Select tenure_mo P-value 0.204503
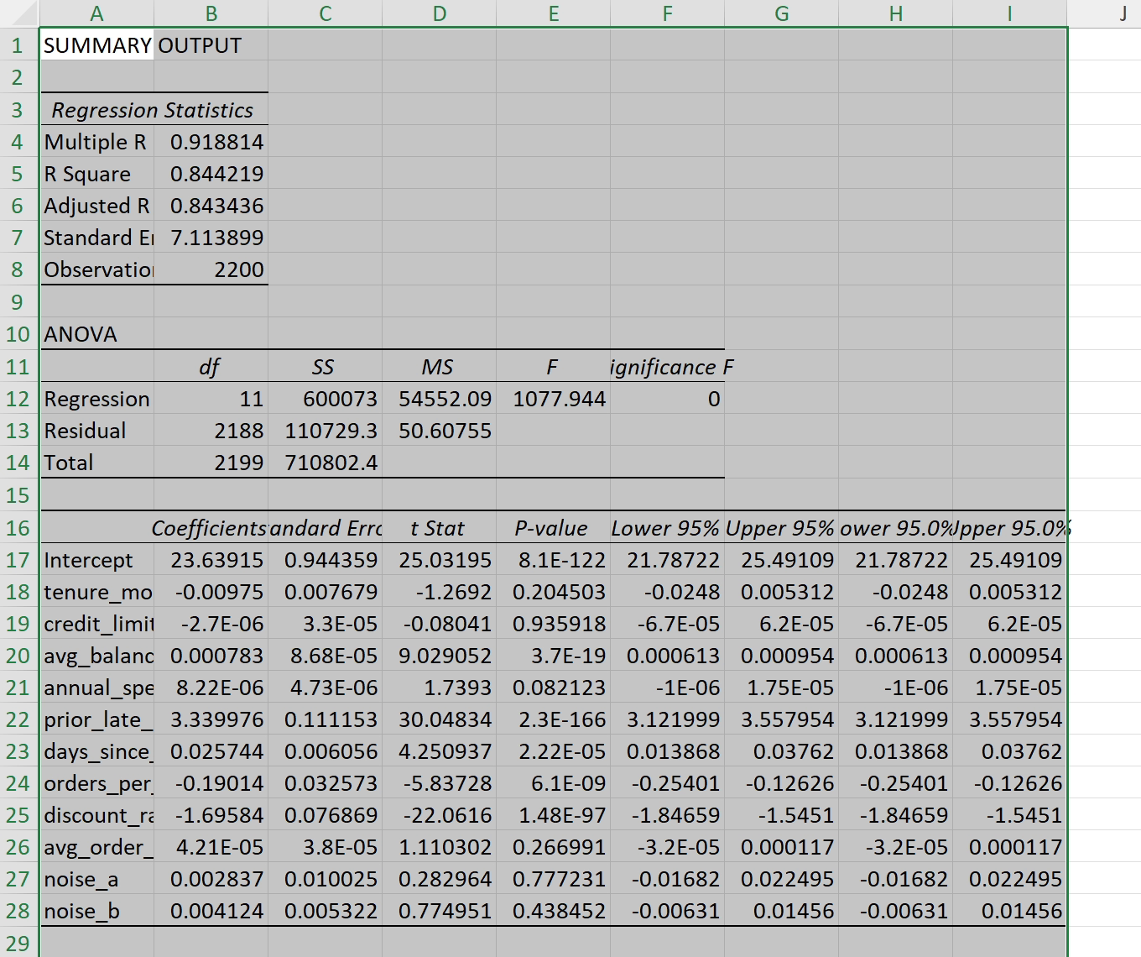Screen dimensions: 1141x957 point(554,592)
